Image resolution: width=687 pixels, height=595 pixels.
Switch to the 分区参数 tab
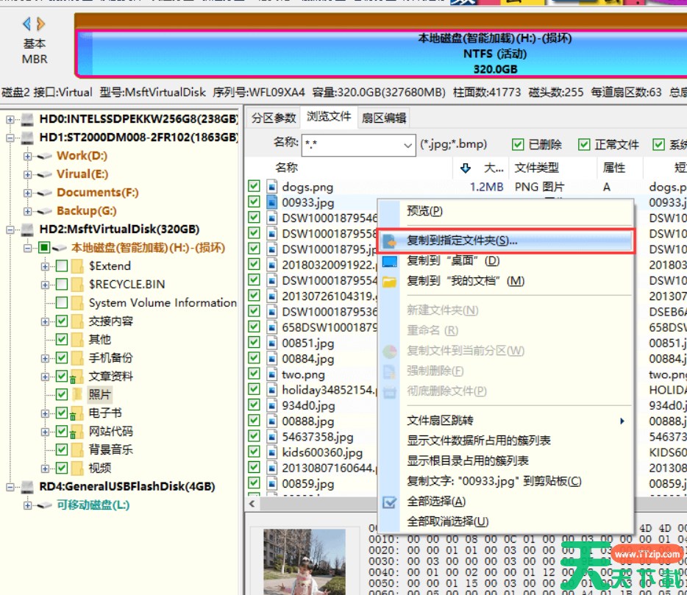click(x=274, y=118)
